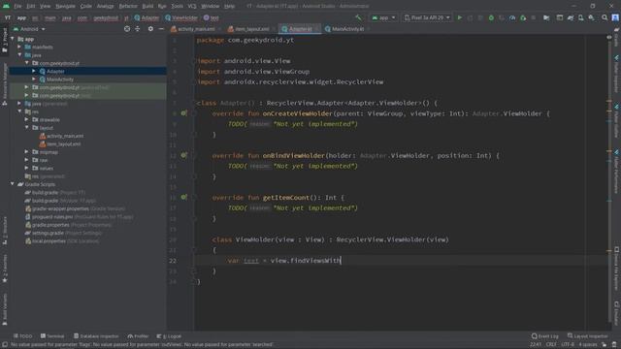Image resolution: width=621 pixels, height=349 pixels.
Task: Open the Android project view dropdown
Action: (x=29, y=29)
